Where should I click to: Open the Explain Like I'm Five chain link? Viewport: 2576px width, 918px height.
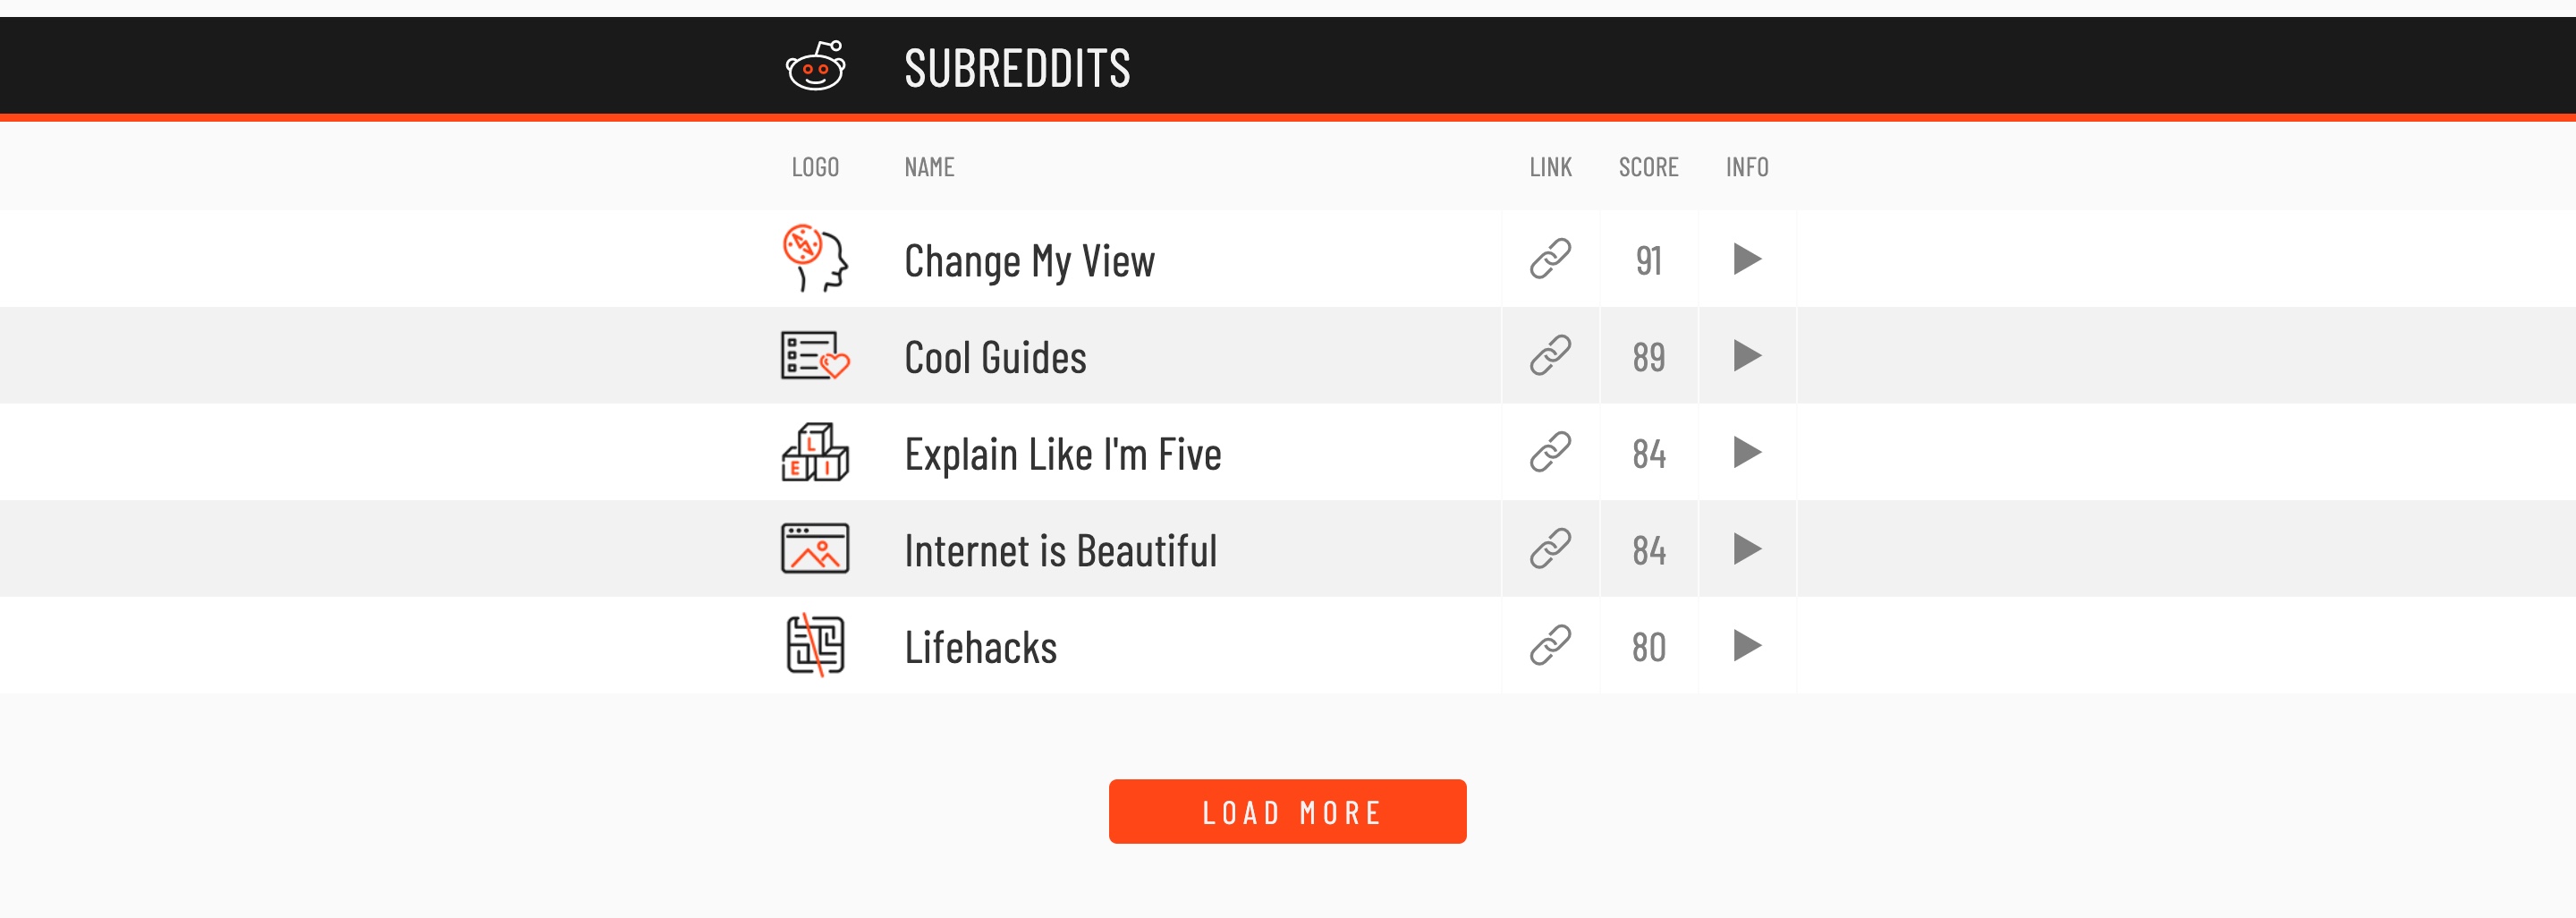[1550, 453]
